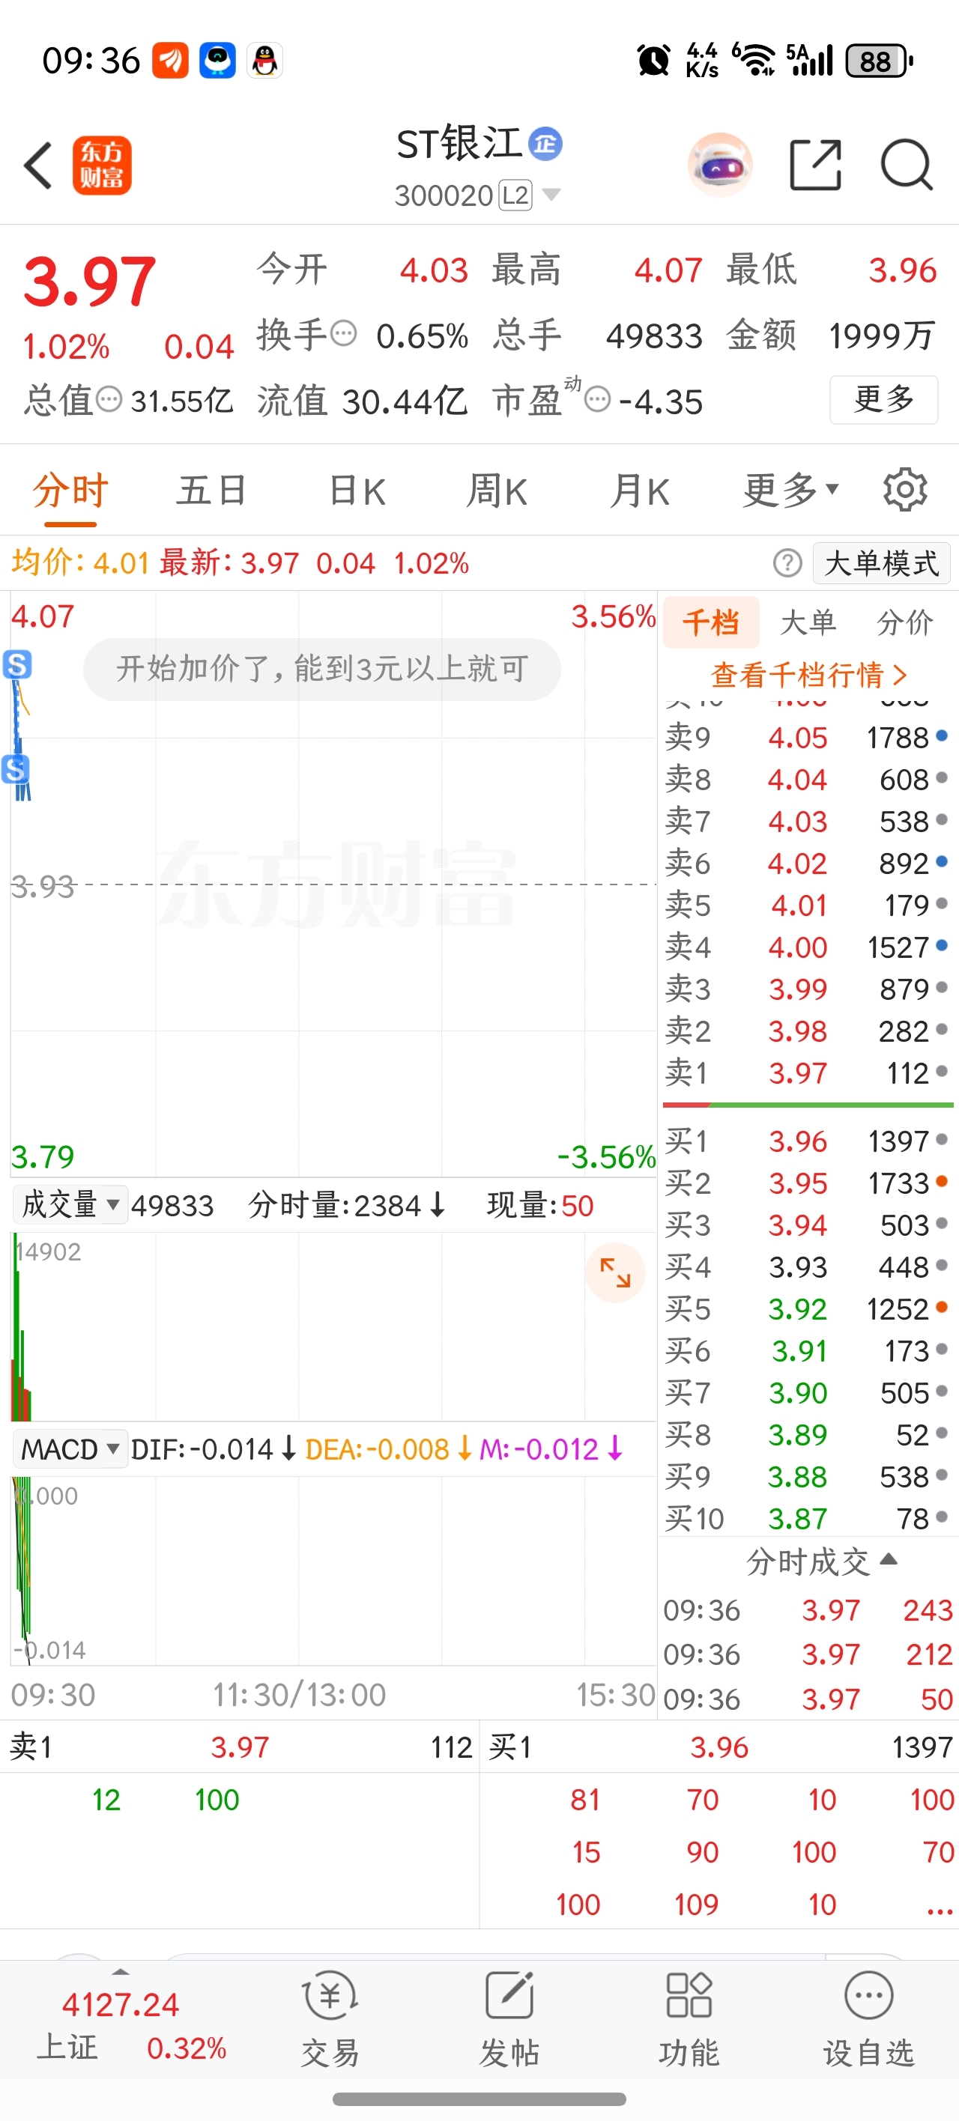The width and height of the screenshot is (959, 2121).
Task: Tap the blue enterprise badge next to ST银江
Action: (x=545, y=144)
